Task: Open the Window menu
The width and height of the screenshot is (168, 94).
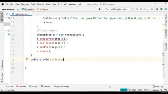Action: 72,4
